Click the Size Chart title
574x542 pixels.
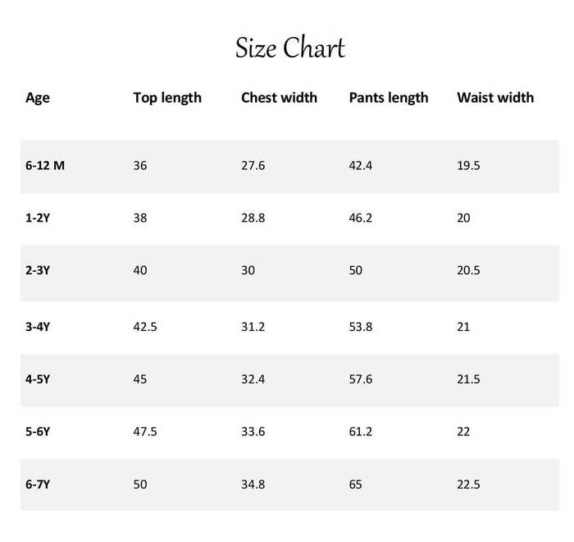289,48
